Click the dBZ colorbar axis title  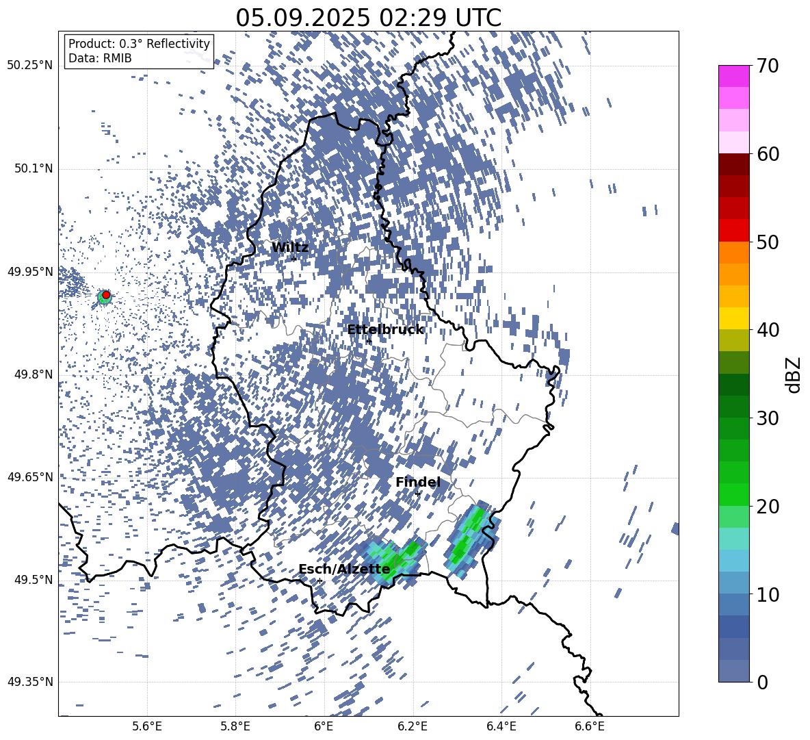[x=794, y=374]
